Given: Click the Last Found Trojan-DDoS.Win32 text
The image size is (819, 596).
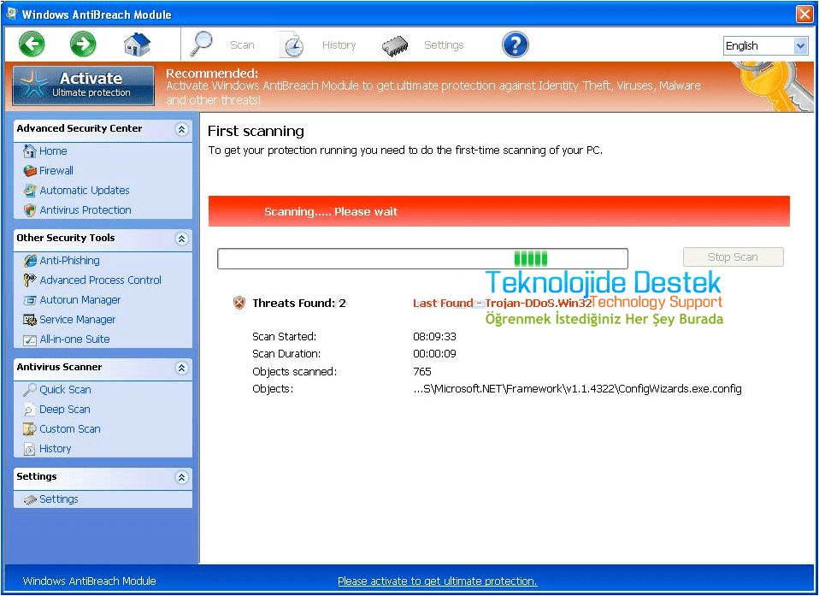Looking at the screenshot, I should click(x=502, y=304).
